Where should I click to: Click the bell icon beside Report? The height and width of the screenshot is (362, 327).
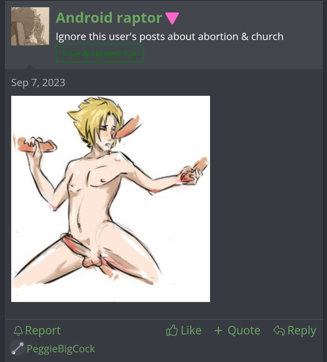pos(18,330)
